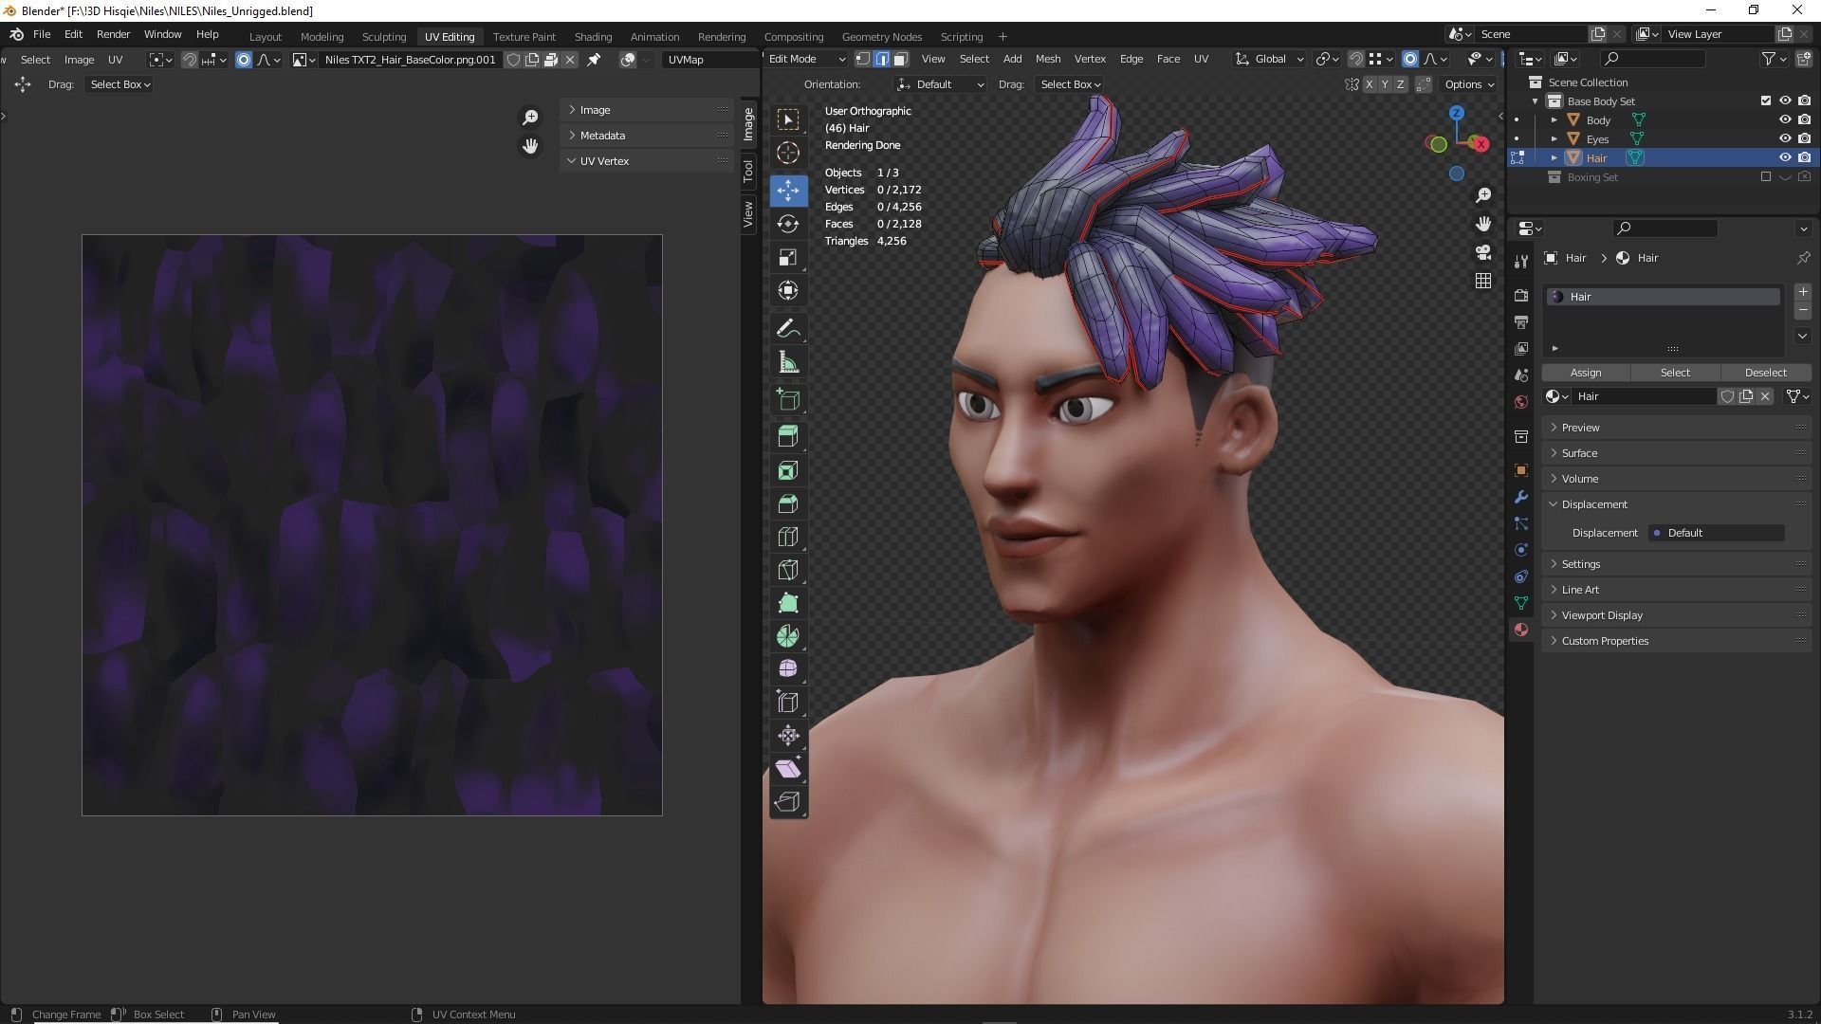1821x1024 pixels.
Task: Click the Hair material name field
Action: (x=1644, y=396)
